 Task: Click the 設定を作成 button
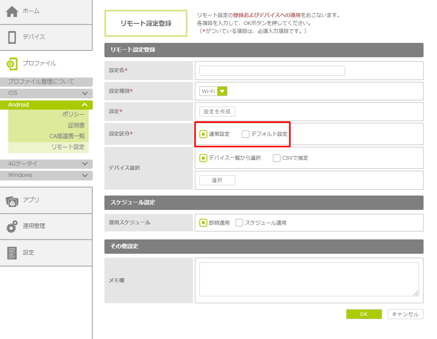point(217,112)
